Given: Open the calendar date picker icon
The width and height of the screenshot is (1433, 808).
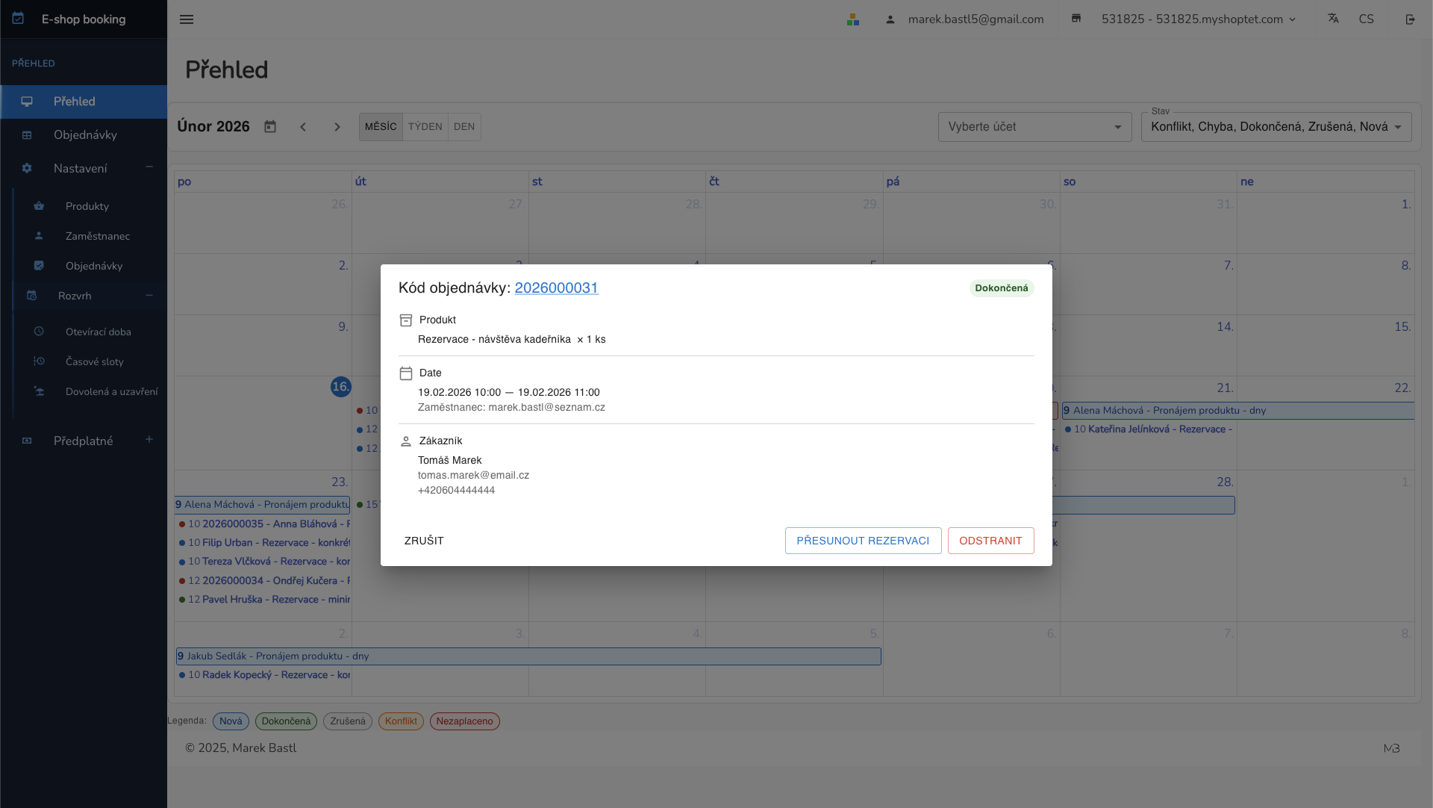Looking at the screenshot, I should click(x=270, y=127).
